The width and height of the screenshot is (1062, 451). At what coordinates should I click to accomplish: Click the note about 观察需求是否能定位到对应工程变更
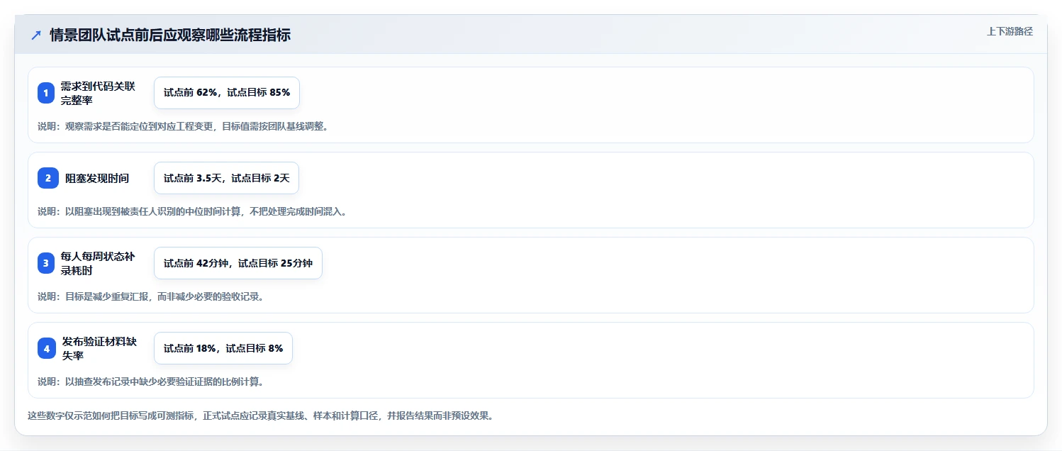click(x=183, y=126)
